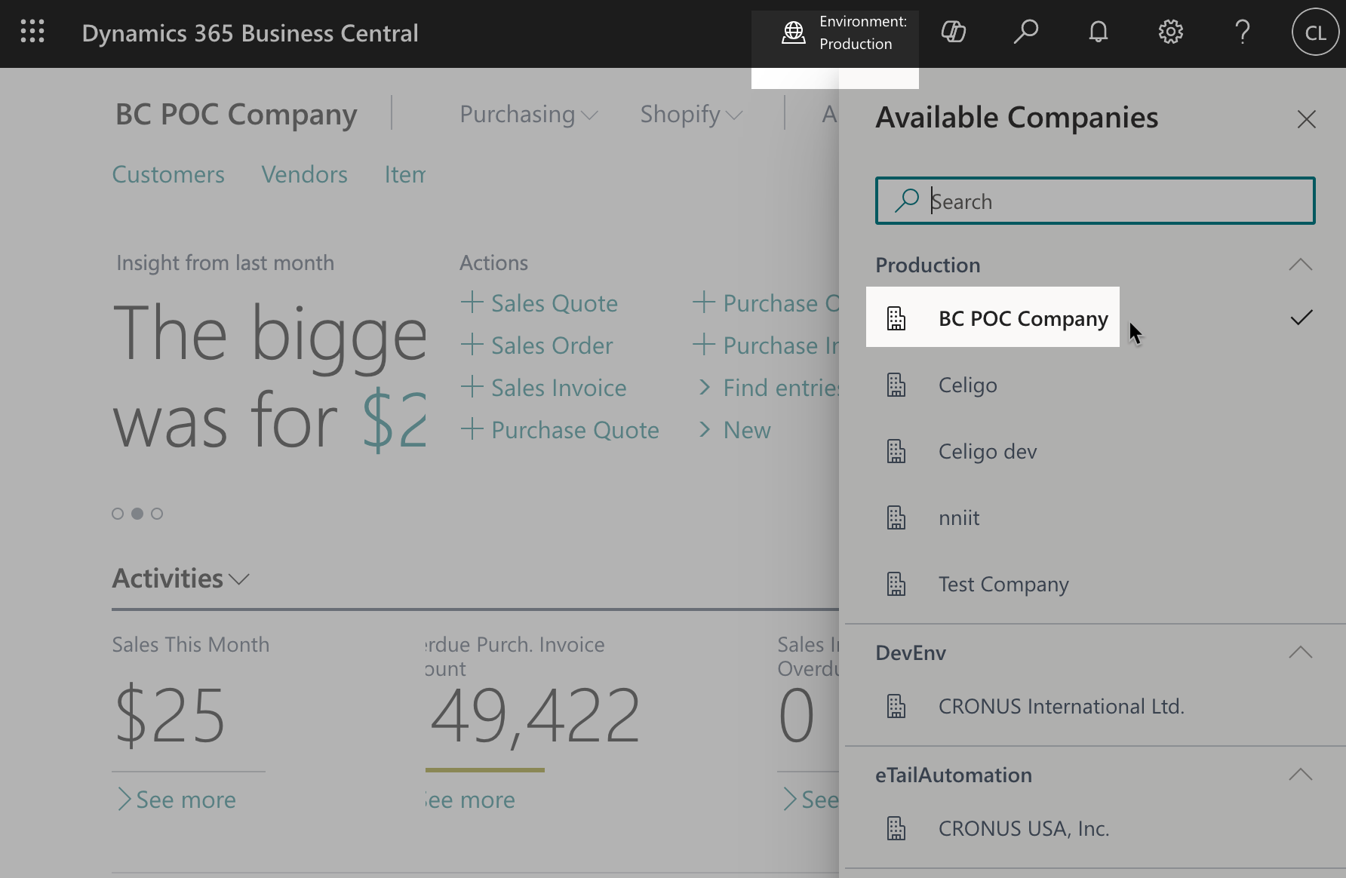
Task: Collapse the DevEnv environment group
Action: (x=1301, y=652)
